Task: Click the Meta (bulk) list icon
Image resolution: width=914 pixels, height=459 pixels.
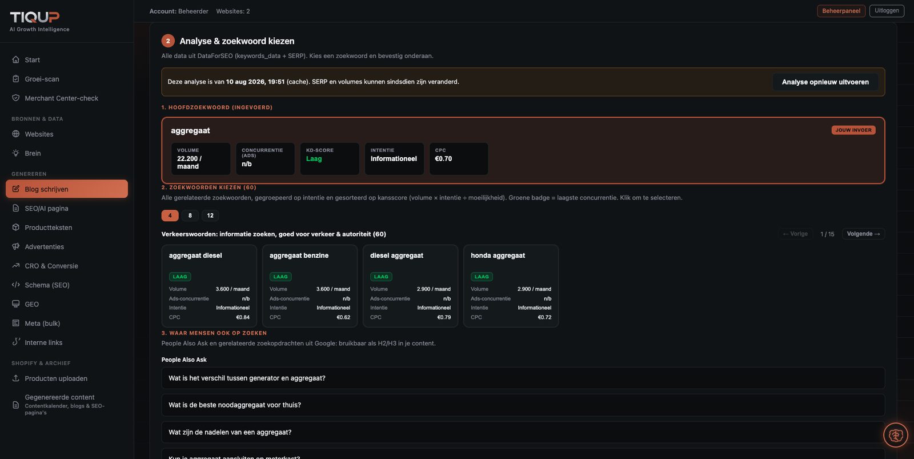Action: pos(16,323)
